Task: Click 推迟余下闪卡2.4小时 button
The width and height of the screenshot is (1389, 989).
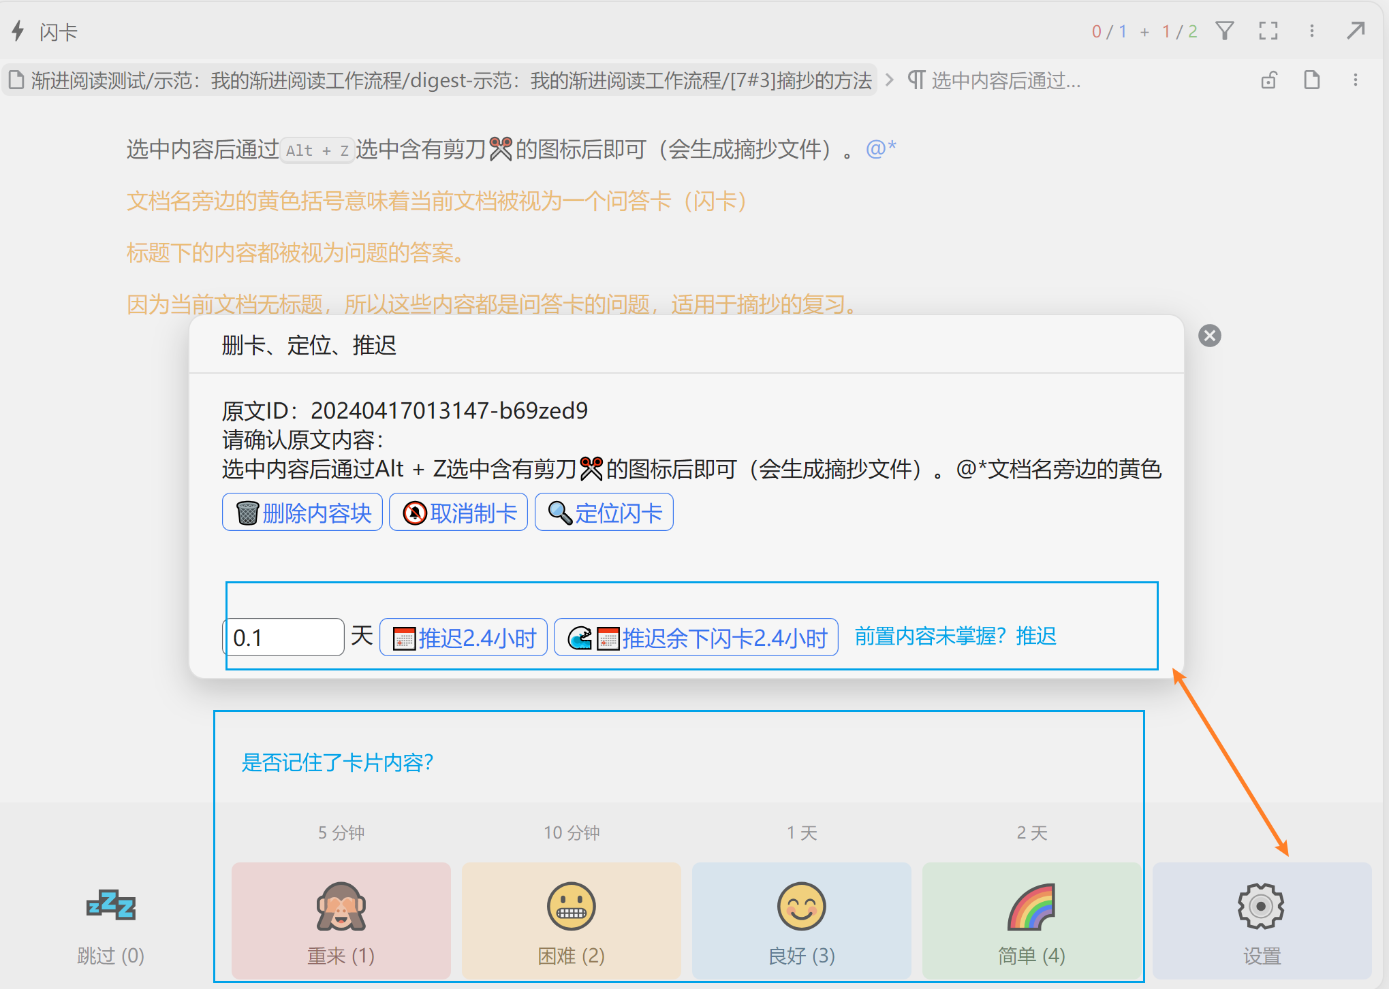Action: [x=696, y=637]
